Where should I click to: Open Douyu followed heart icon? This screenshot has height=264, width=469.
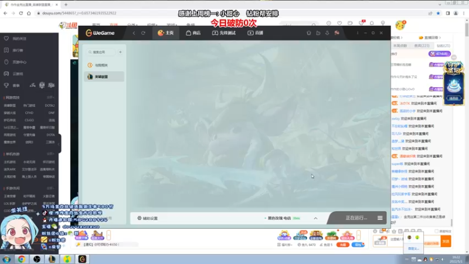[339, 23]
